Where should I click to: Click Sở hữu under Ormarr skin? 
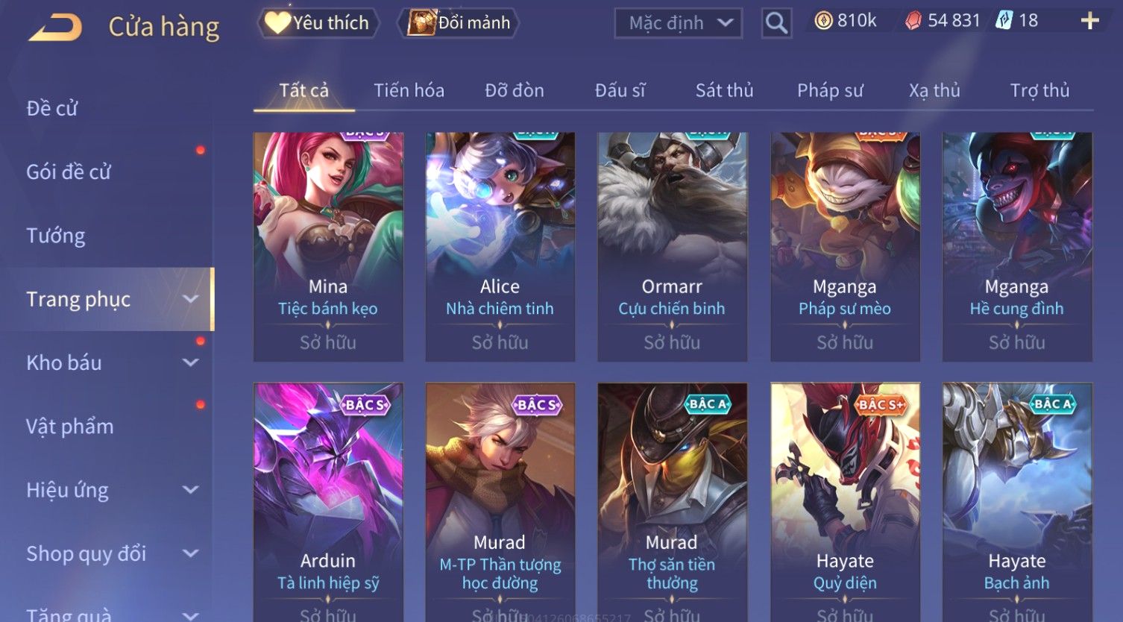point(672,342)
